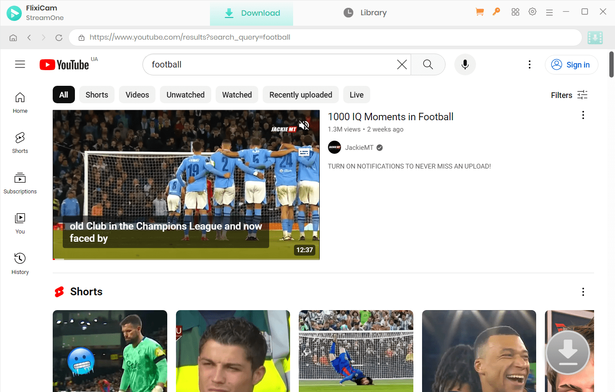This screenshot has height=392, width=615.
Task: Clear the football search query
Action: point(402,64)
